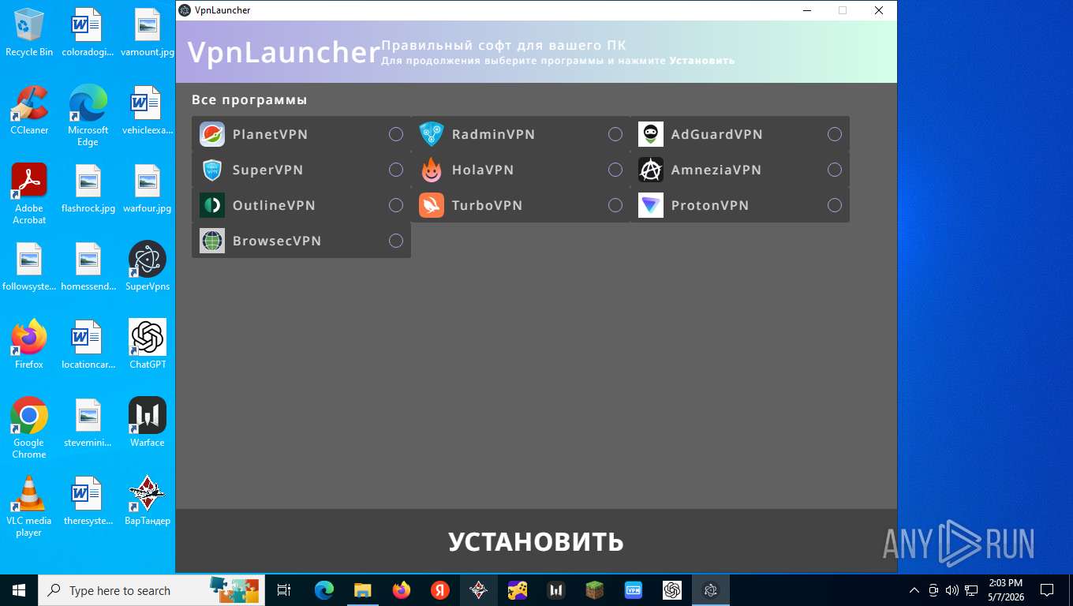Screen dimensions: 1073x606
Task: Open flashrock.jpg desktop file
Action: pos(88,188)
